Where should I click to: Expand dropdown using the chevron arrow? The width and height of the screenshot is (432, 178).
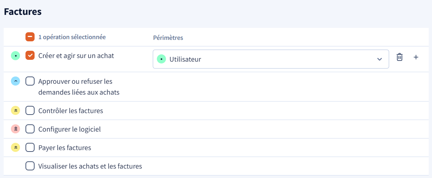tap(379, 59)
